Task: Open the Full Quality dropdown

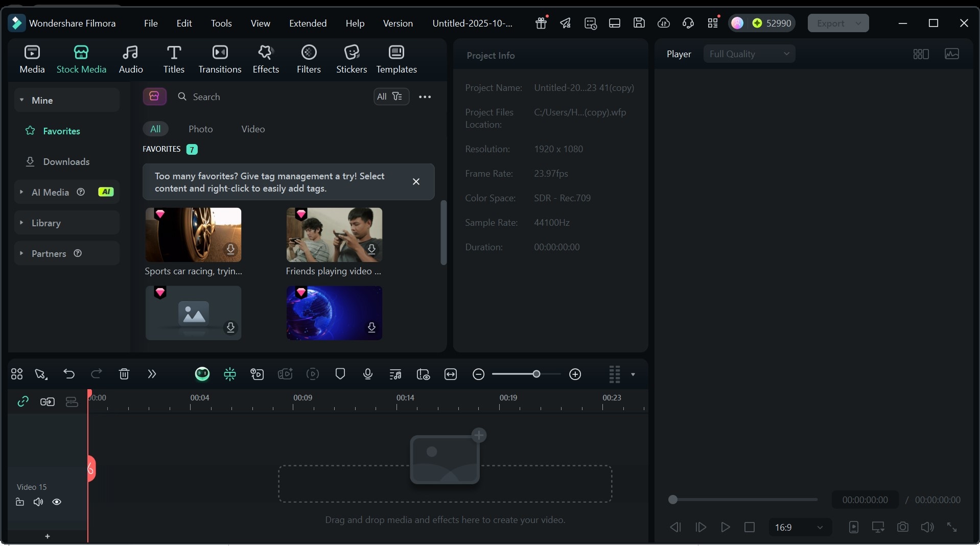Action: click(749, 54)
